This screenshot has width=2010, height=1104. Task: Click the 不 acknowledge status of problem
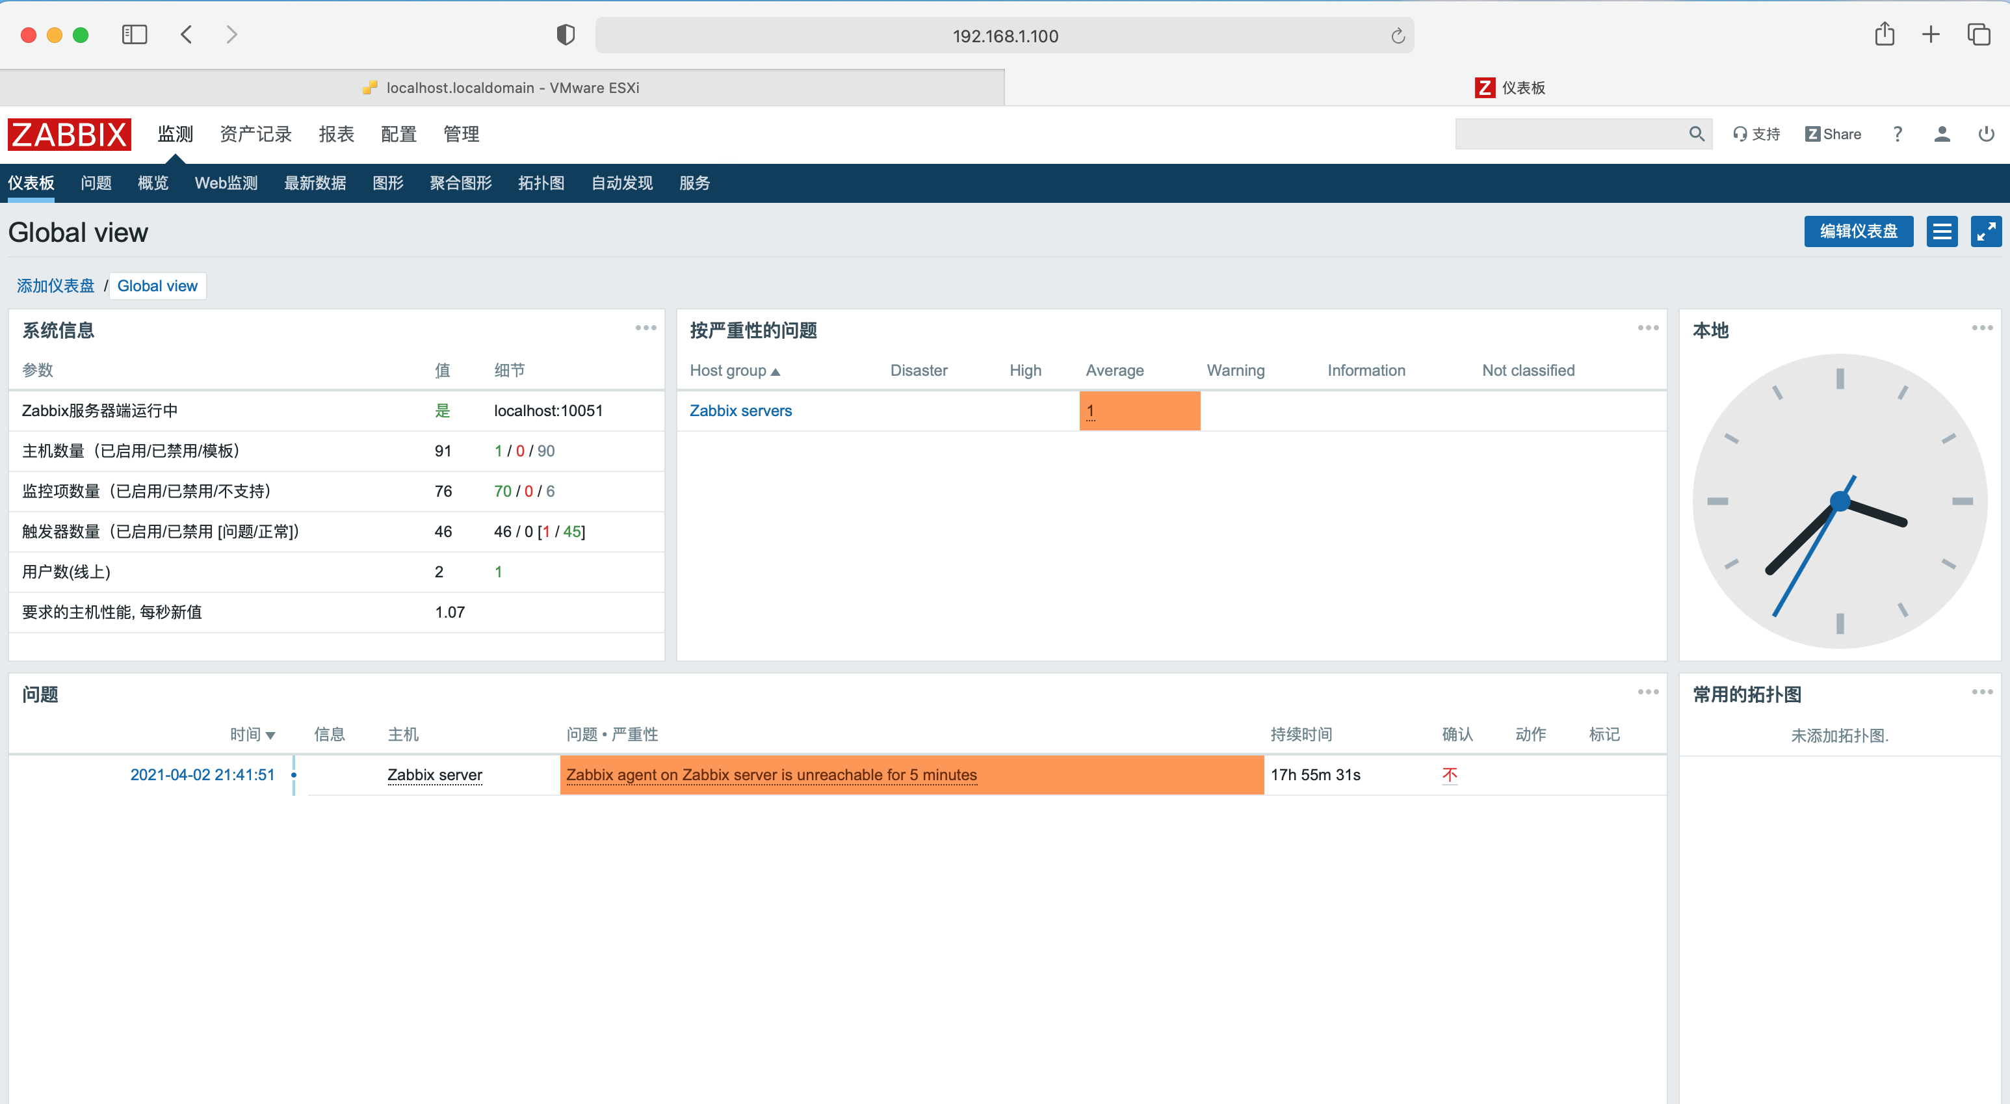1449,775
